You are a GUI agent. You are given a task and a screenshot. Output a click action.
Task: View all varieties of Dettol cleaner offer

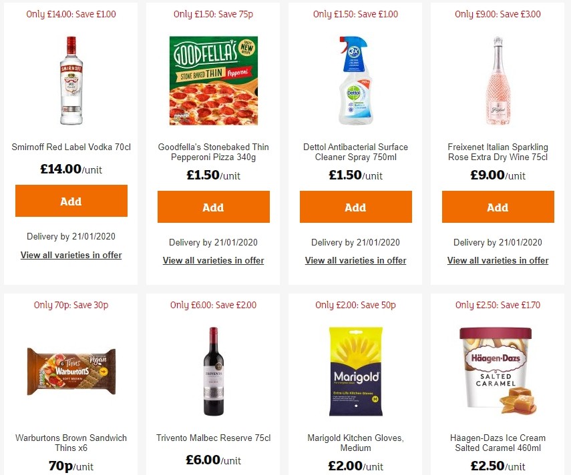coord(355,261)
